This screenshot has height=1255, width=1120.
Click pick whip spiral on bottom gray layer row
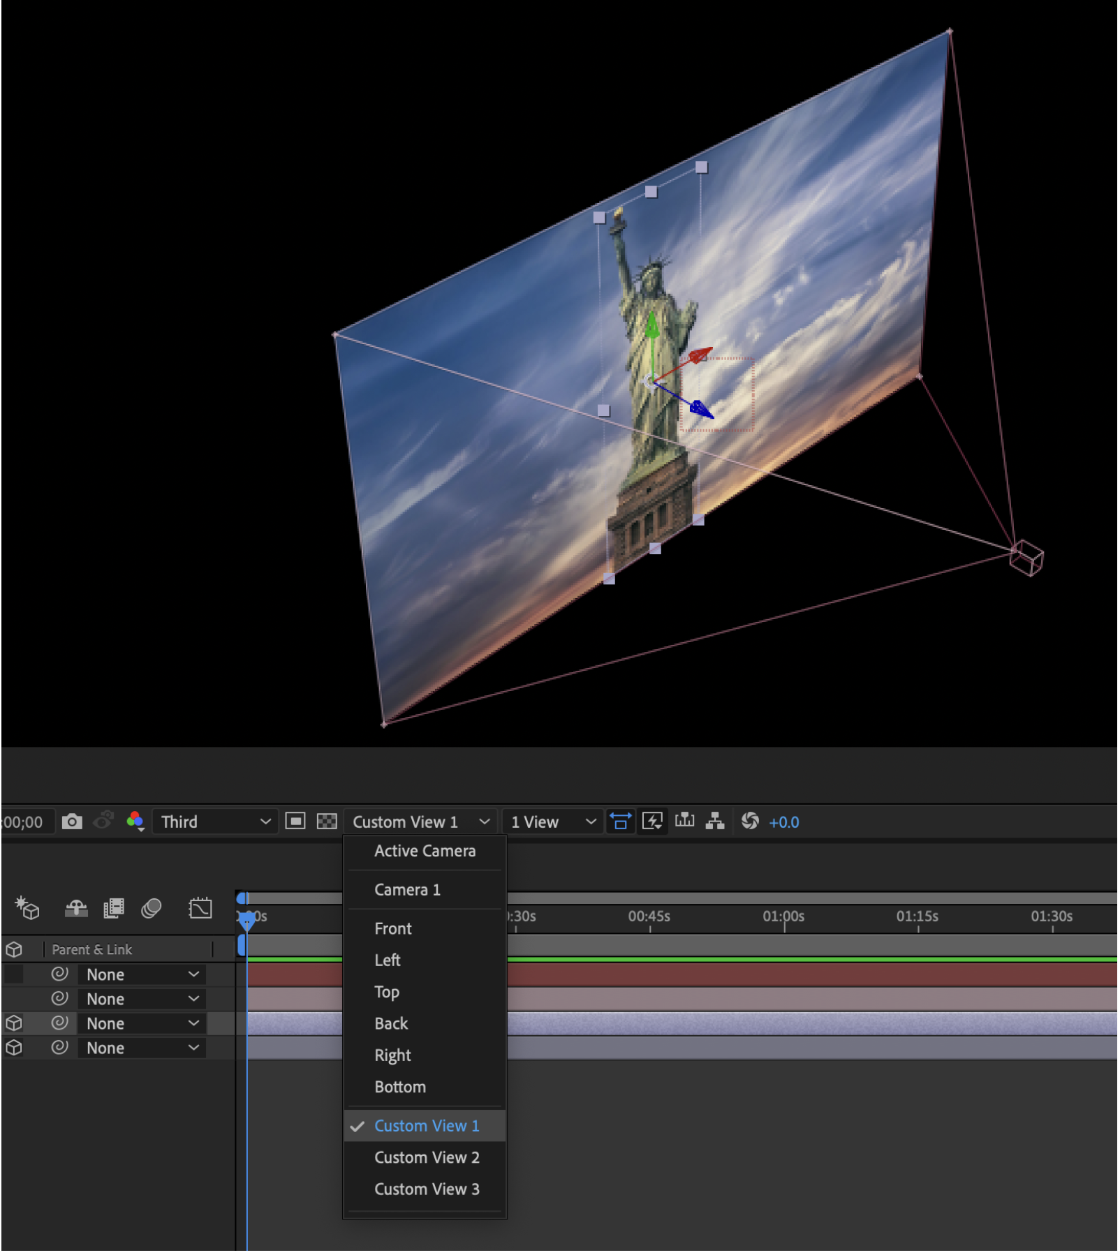(x=60, y=1047)
